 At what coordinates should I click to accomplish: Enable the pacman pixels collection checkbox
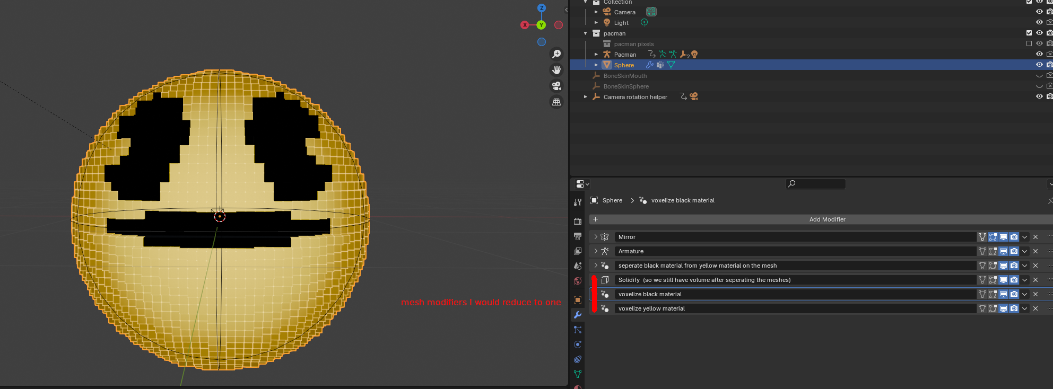(x=1029, y=43)
